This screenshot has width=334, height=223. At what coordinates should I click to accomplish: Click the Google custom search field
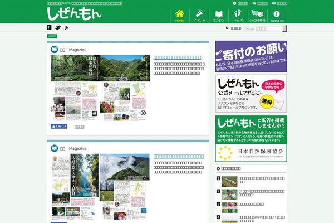coord(262,28)
